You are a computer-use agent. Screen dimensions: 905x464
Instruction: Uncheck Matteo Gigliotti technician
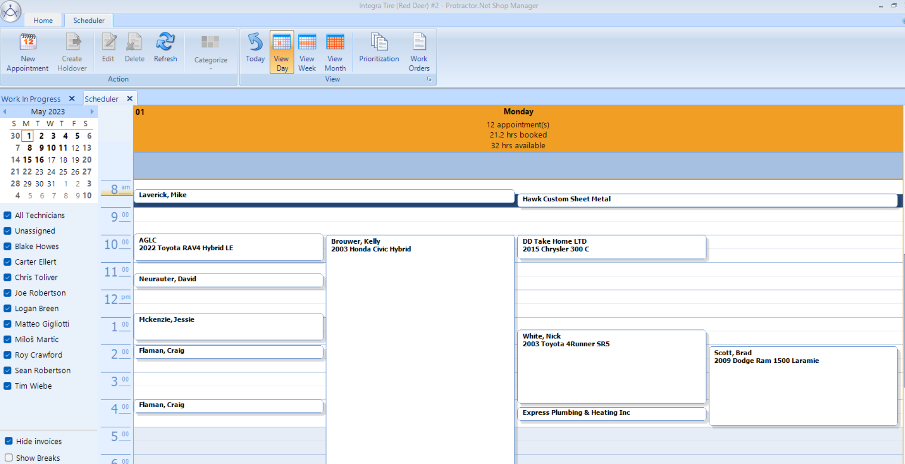[8, 324]
